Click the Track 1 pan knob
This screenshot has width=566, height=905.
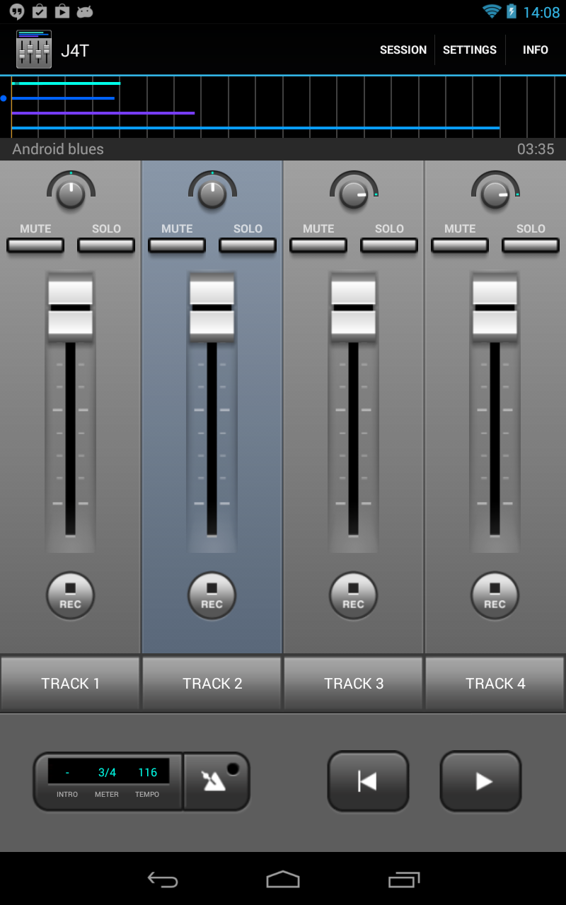click(x=71, y=194)
